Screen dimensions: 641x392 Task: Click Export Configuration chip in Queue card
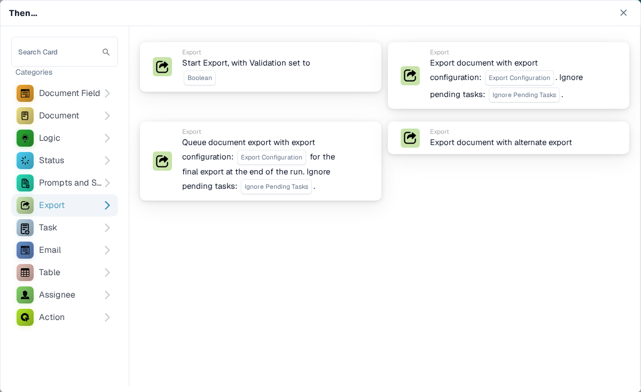pyautogui.click(x=271, y=157)
